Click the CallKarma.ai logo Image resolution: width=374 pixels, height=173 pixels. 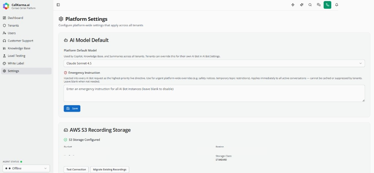[x=6, y=6]
